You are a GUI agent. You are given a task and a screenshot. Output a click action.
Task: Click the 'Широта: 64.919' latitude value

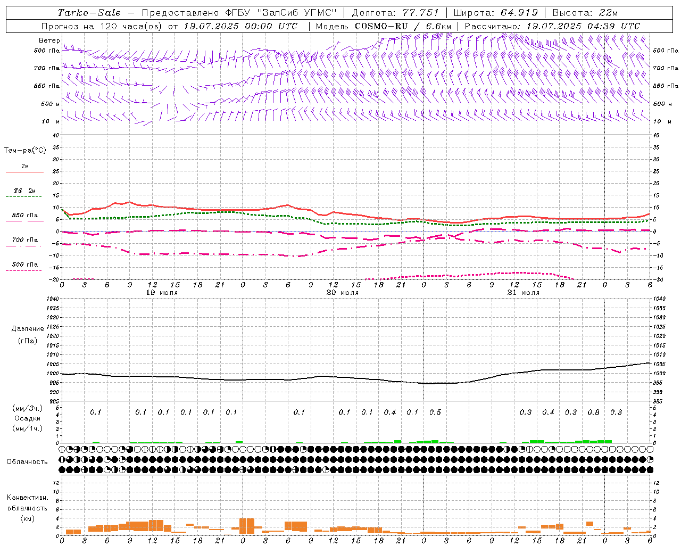point(496,13)
